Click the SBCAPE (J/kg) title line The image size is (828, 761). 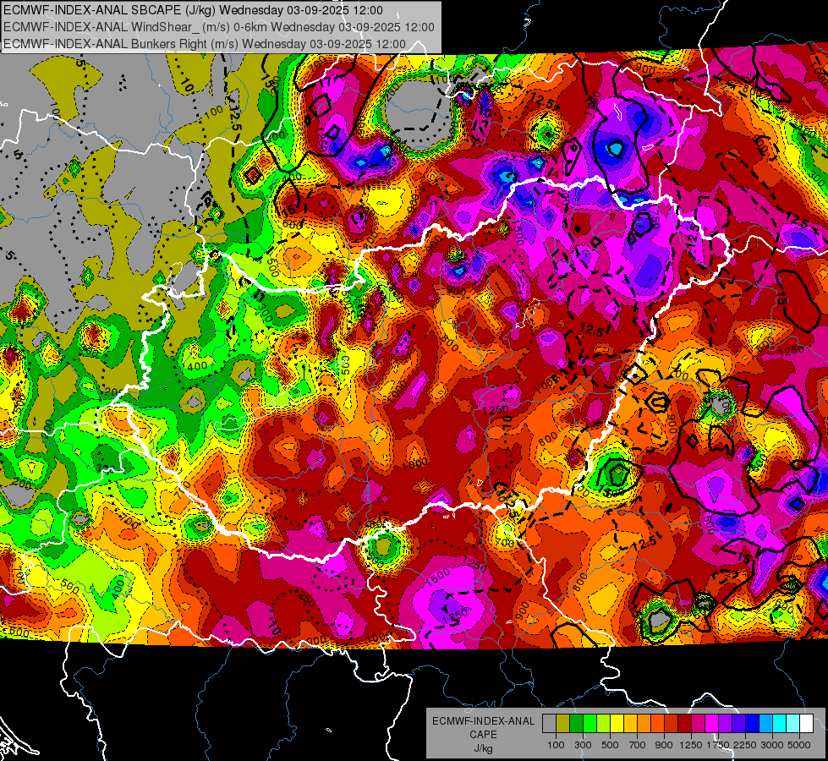[x=194, y=10]
